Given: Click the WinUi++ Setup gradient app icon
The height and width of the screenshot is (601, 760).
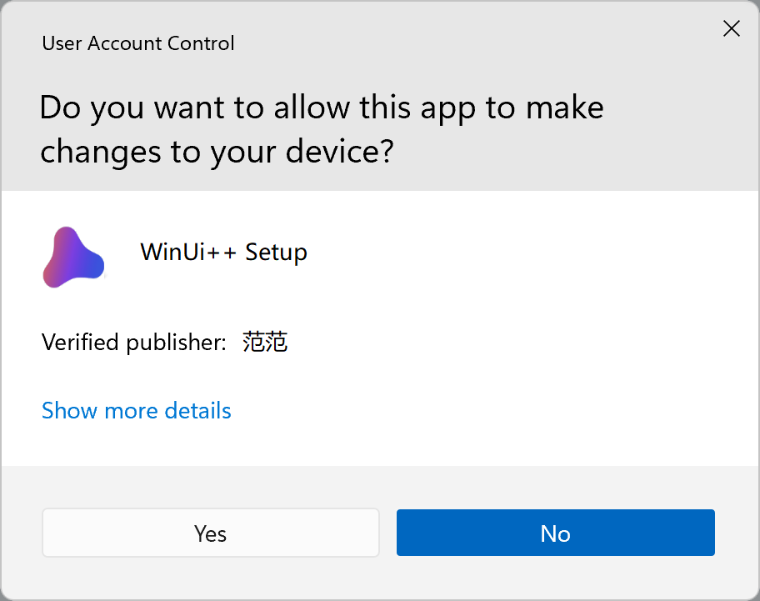Looking at the screenshot, I should pyautogui.click(x=73, y=258).
